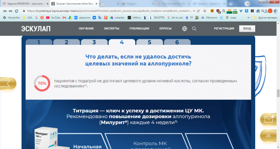Viewport: 280px width, 149px height.
Task: Open the UAKino bookmark
Action: [x=134, y=17]
